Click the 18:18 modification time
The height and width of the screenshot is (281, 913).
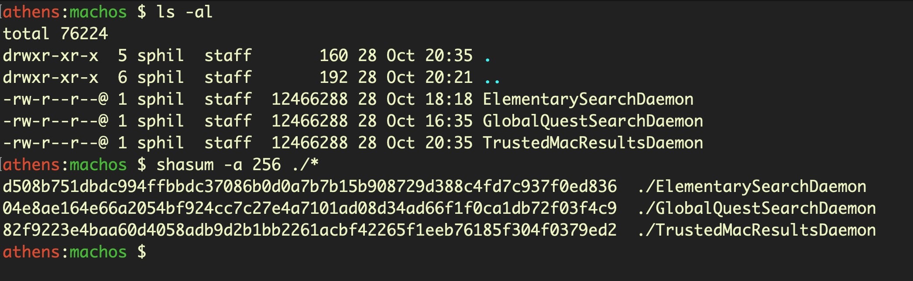(x=449, y=99)
